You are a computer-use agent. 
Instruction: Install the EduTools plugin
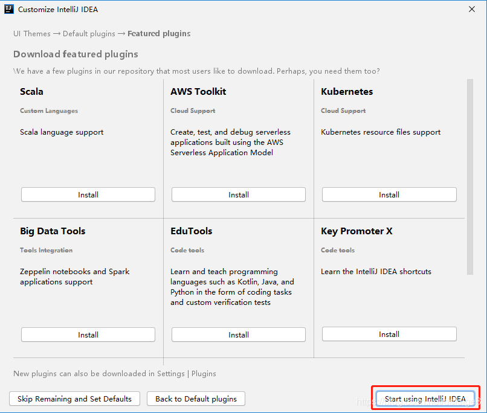[x=238, y=334]
